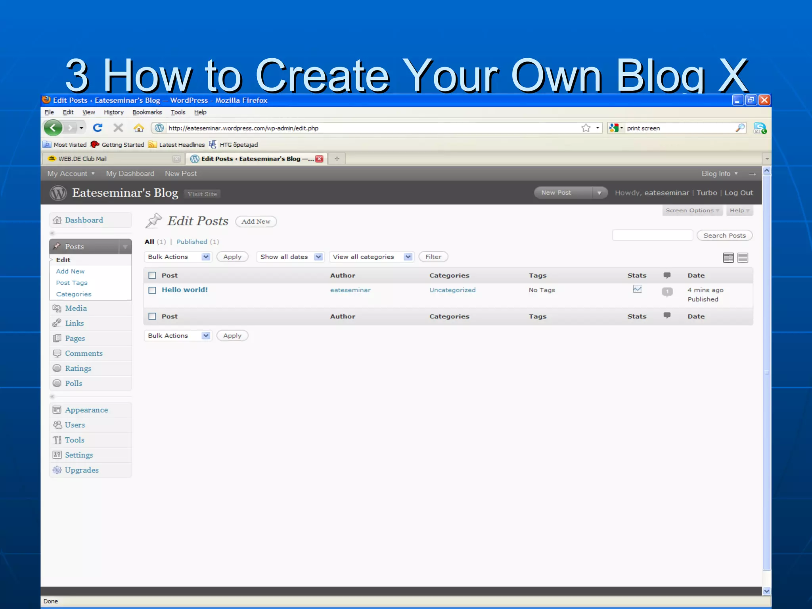
Task: Open the Tools menu in menu bar
Action: click(x=178, y=112)
